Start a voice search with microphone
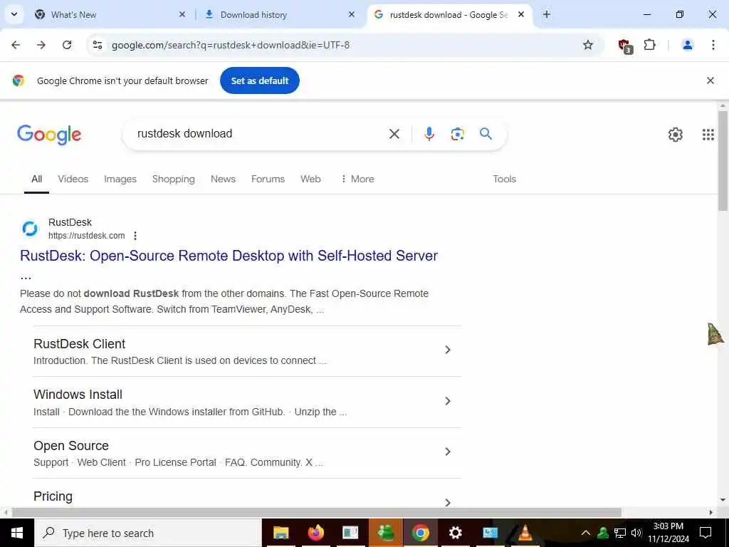This screenshot has width=729, height=547. tap(429, 134)
